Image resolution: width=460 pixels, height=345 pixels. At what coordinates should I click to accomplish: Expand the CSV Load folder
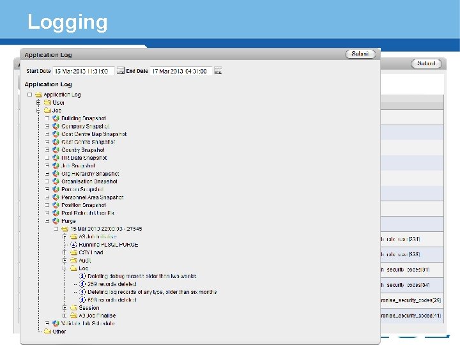[x=65, y=252]
